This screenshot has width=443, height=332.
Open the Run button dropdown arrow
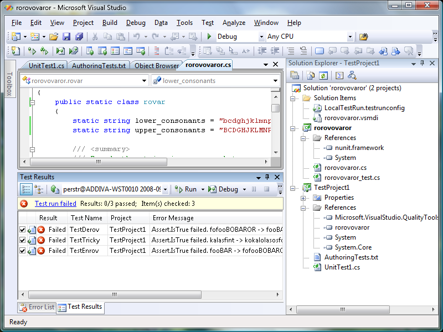(x=203, y=189)
